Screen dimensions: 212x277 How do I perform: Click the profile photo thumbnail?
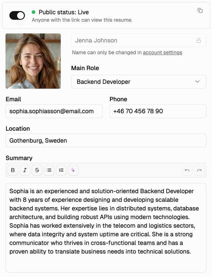(33, 61)
